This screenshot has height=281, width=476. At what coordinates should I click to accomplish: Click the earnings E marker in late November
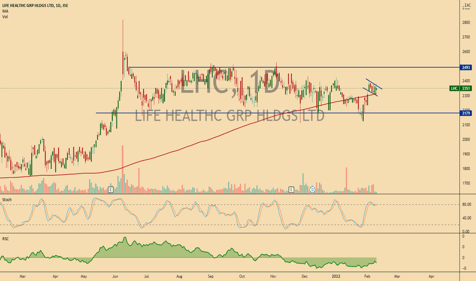(x=291, y=190)
